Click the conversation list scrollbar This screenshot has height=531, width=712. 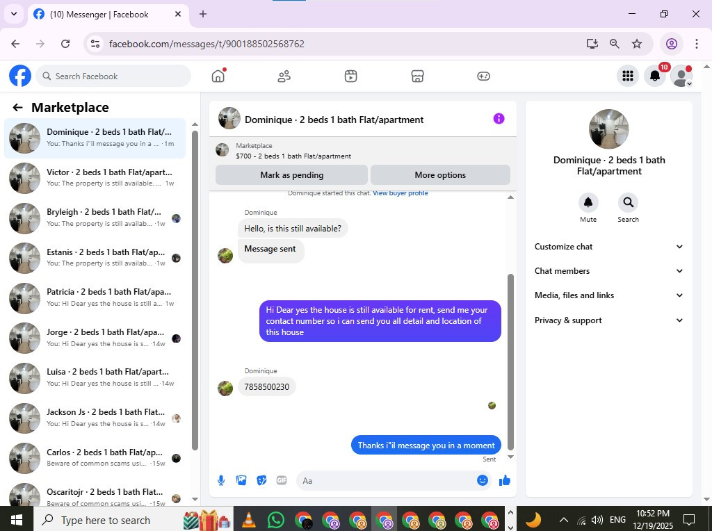(195, 291)
